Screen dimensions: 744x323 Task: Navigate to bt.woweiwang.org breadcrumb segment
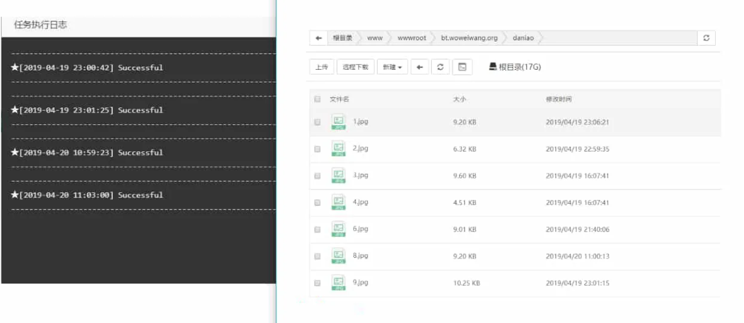(469, 38)
